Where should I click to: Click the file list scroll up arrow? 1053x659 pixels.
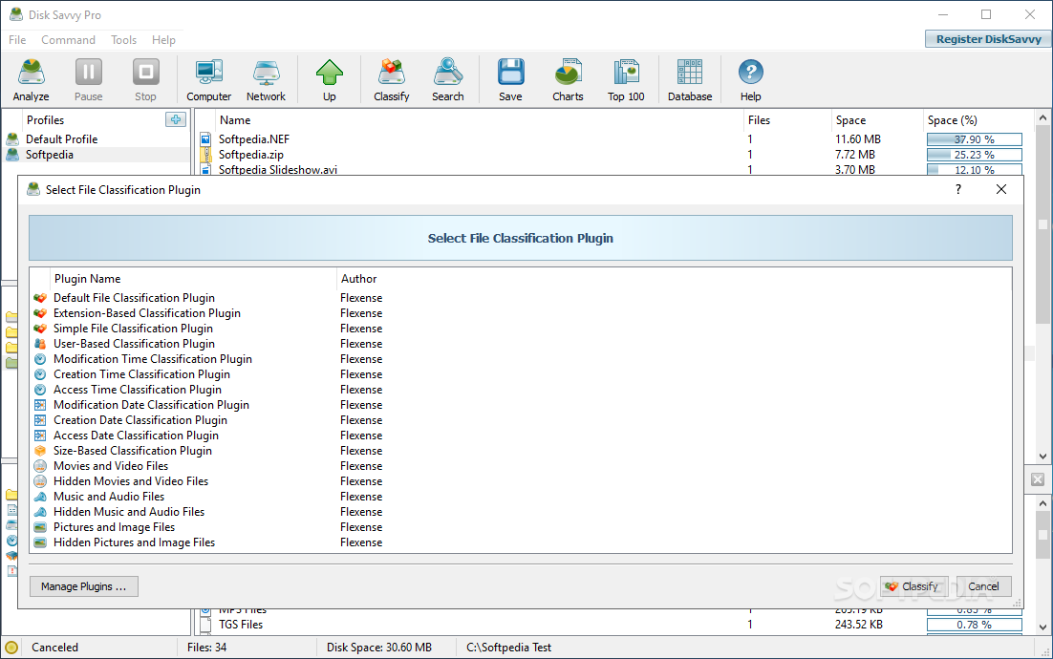[1042, 118]
